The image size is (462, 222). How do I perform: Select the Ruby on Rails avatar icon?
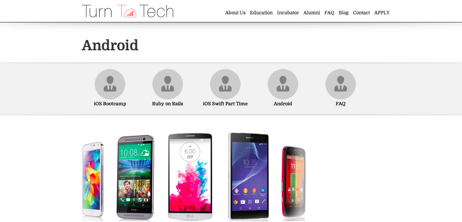(167, 84)
